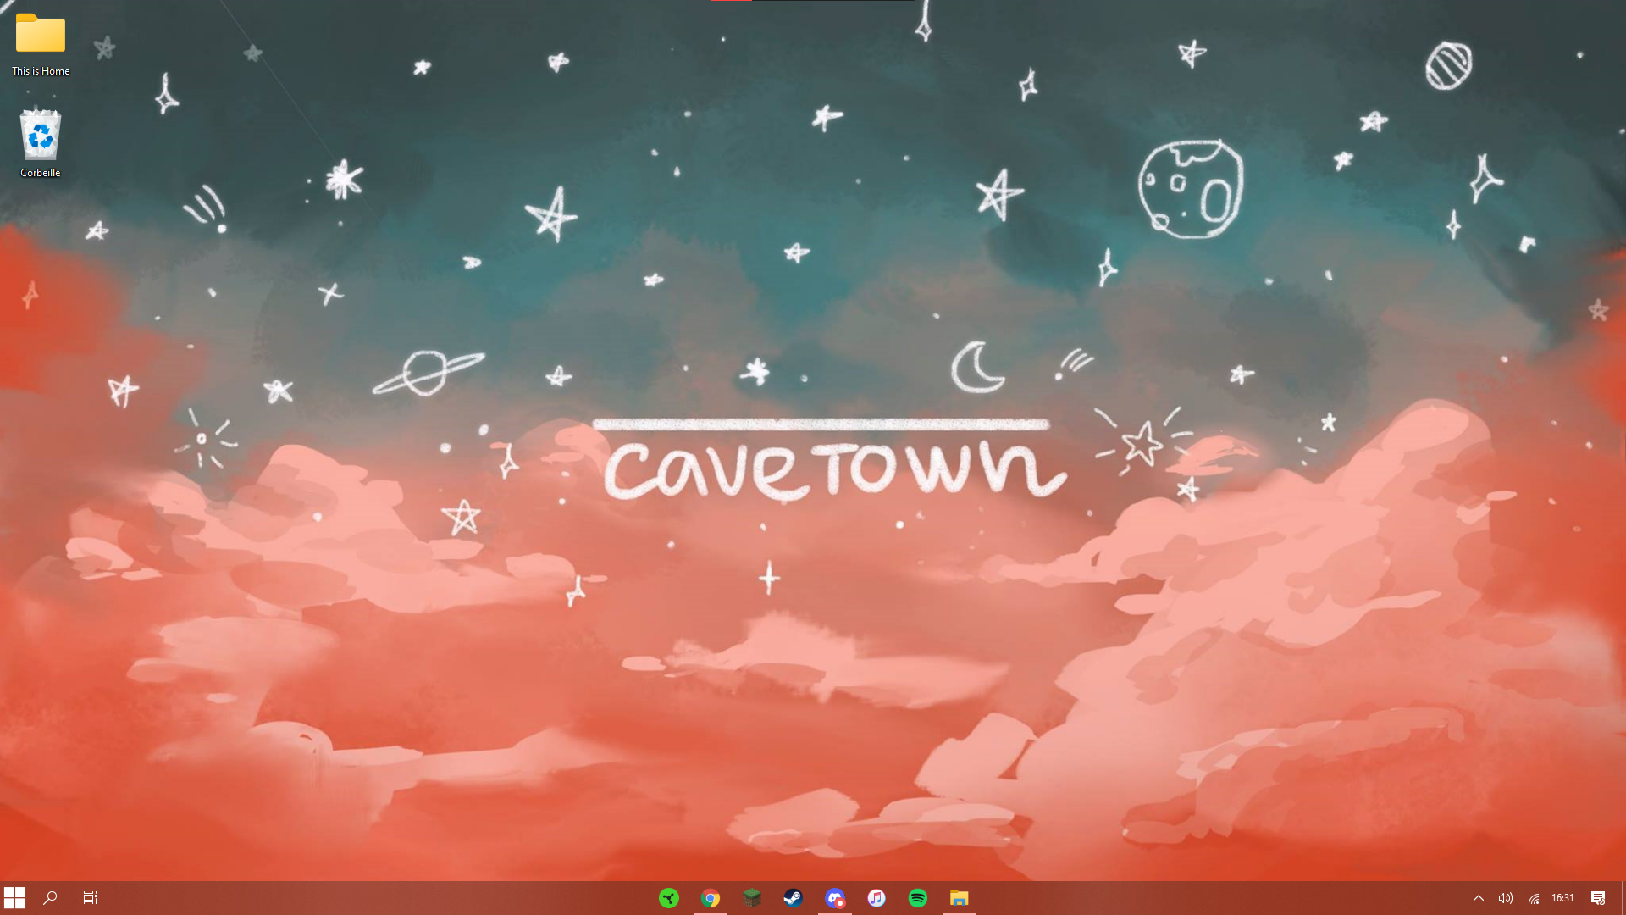
Task: Open File Explorer from the taskbar
Action: 960,898
